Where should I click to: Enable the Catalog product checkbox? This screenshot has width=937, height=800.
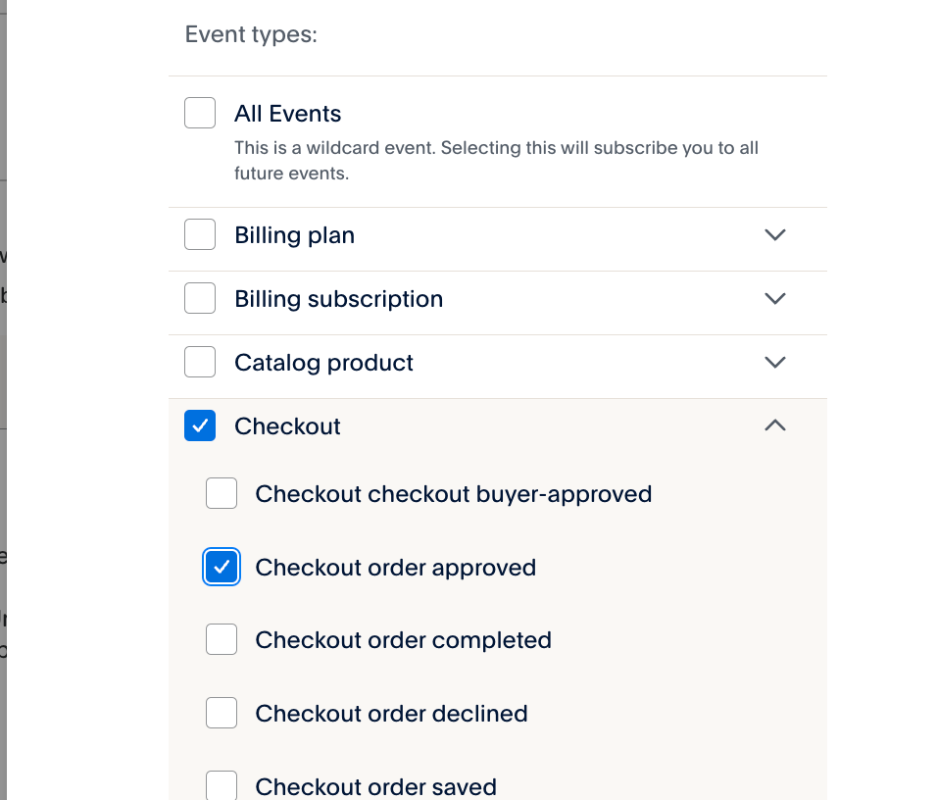(x=200, y=363)
